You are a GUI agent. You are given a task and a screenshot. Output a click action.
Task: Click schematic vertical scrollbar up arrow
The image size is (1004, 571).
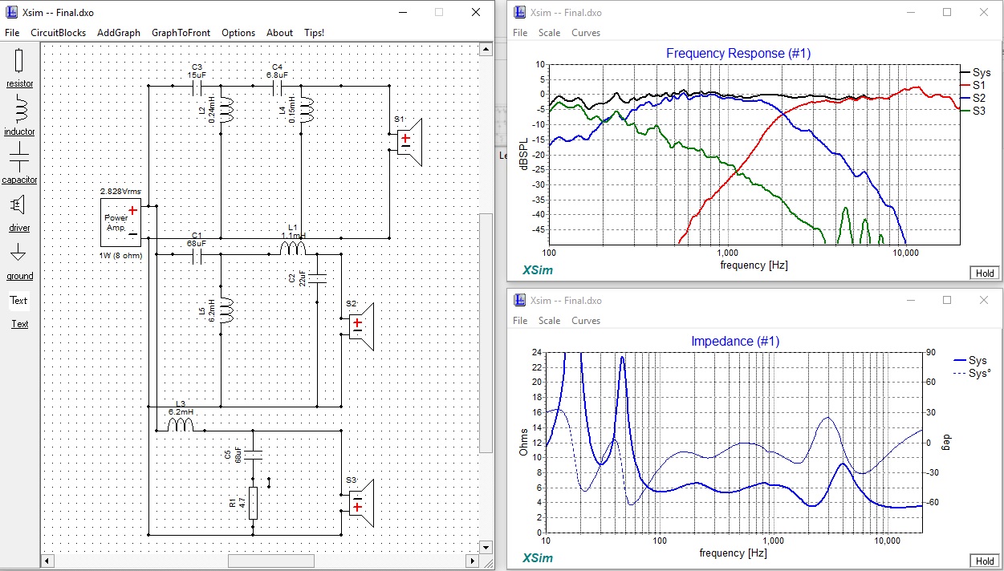click(486, 49)
